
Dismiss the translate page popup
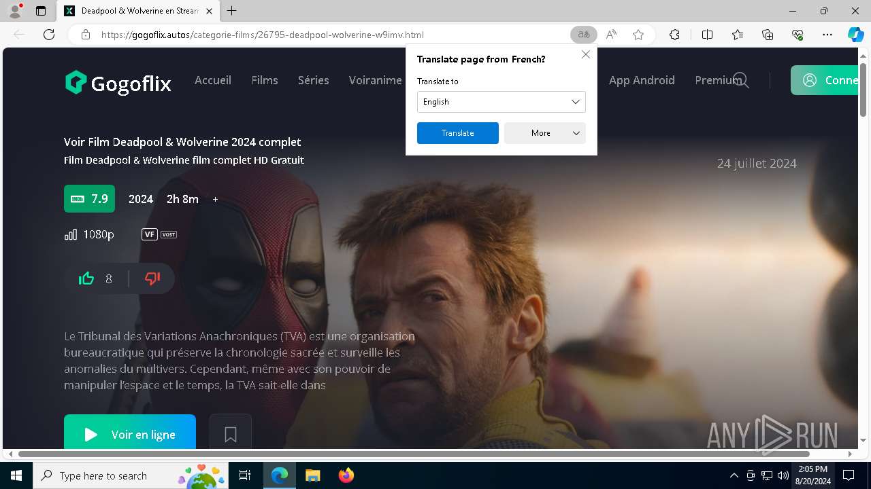point(586,54)
